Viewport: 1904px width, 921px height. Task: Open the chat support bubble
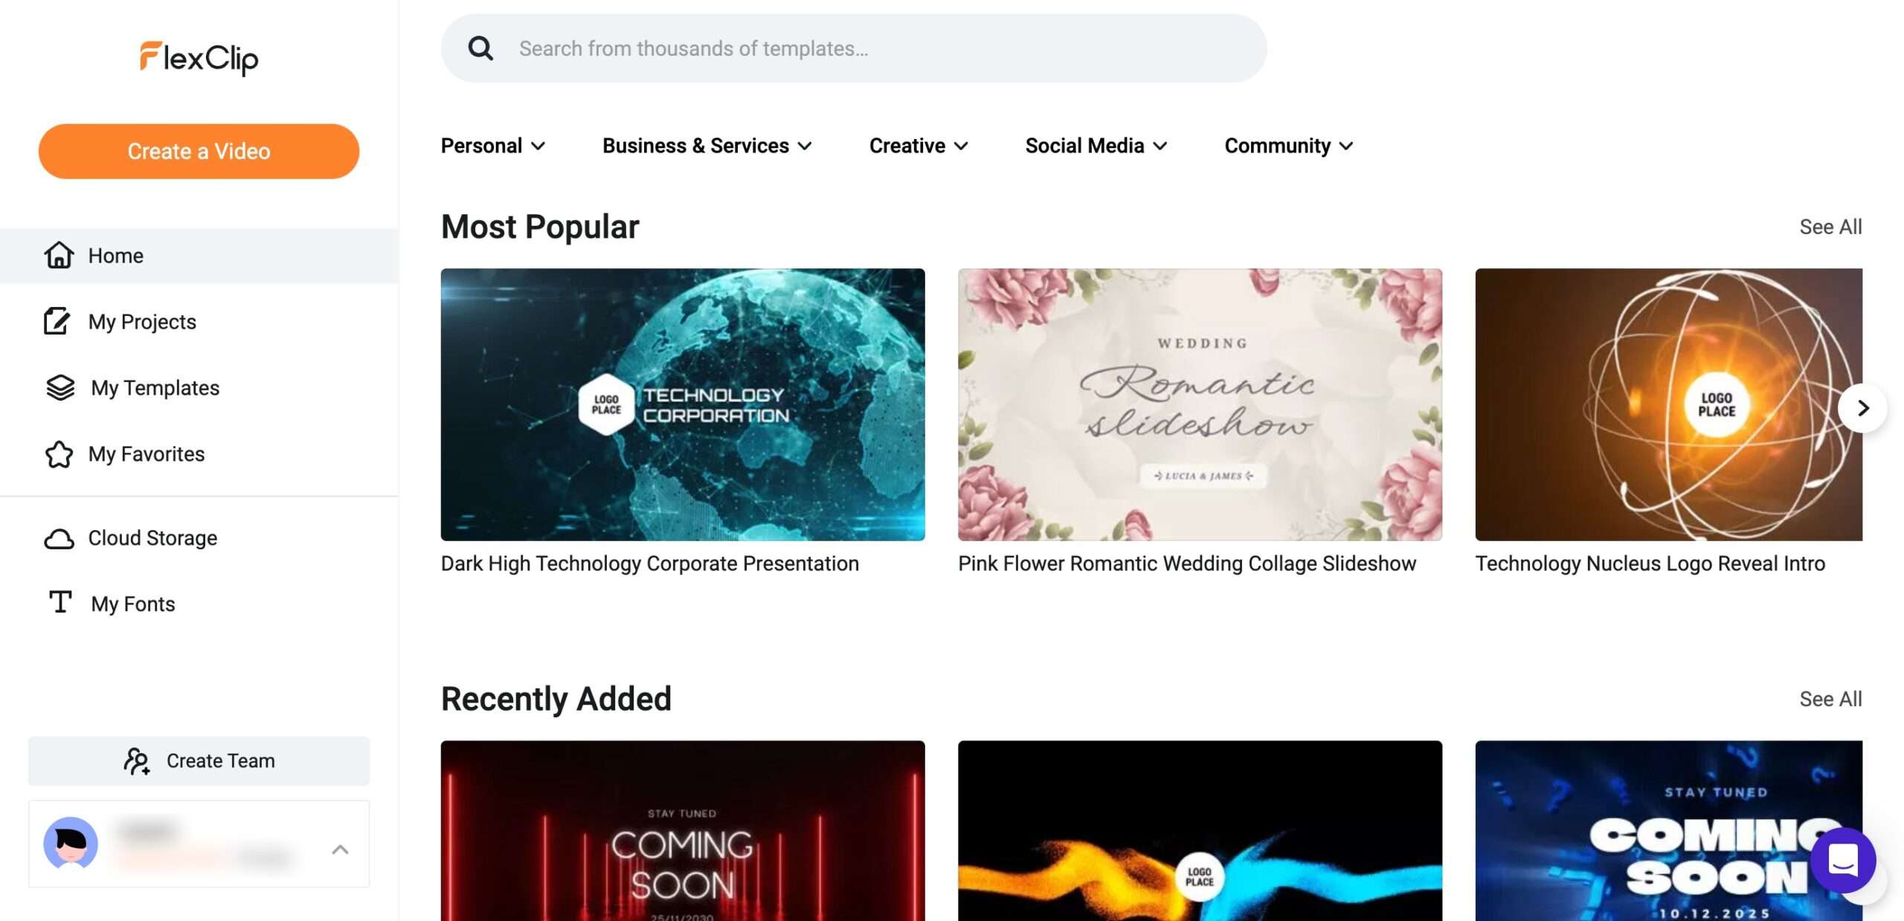click(1843, 860)
